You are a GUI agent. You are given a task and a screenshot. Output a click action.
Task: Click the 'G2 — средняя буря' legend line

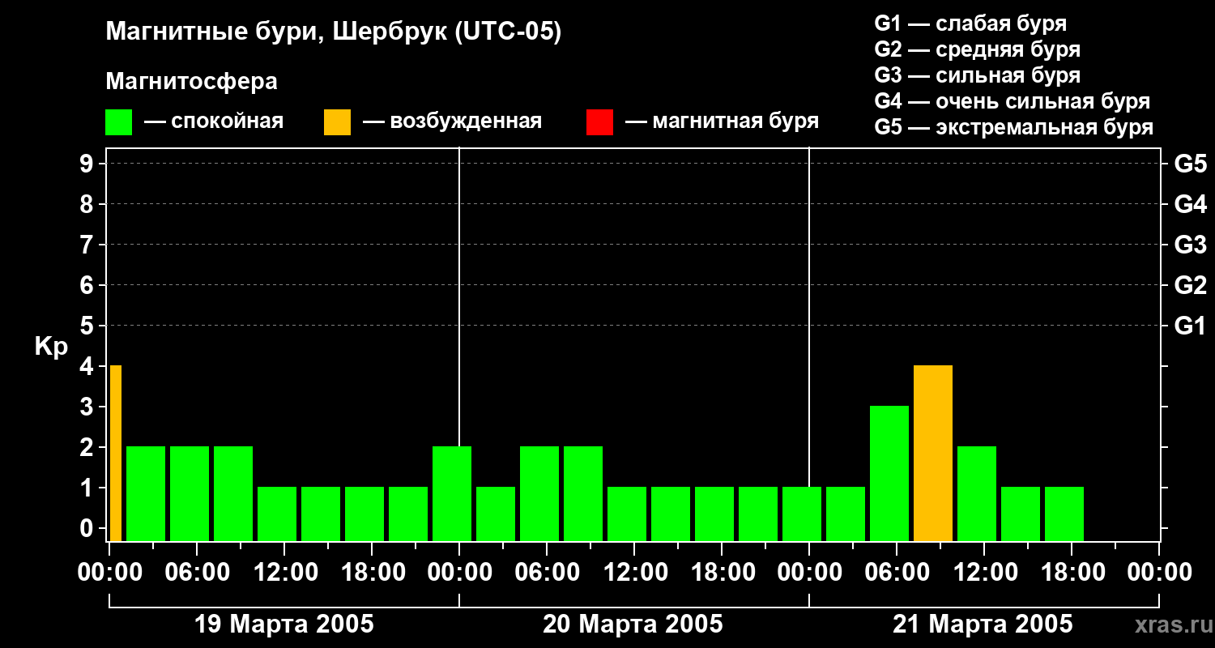pos(977,49)
